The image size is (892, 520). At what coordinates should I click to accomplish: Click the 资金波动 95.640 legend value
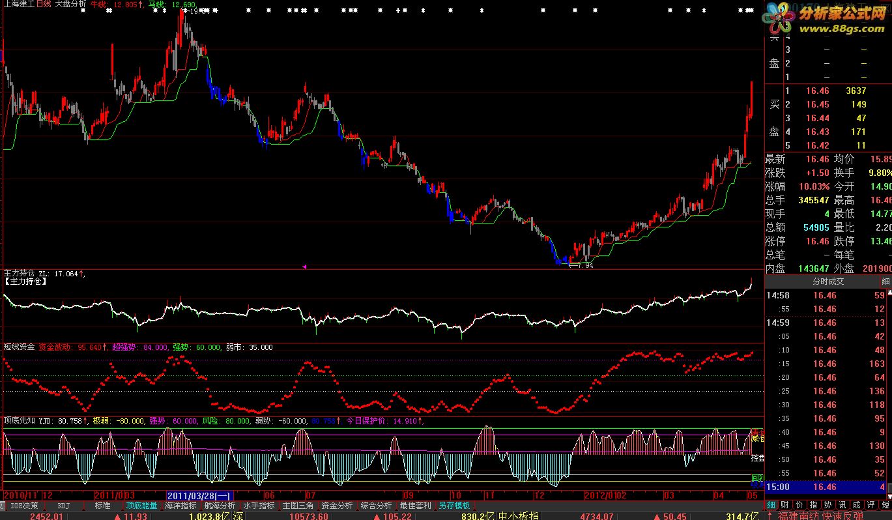click(73, 347)
